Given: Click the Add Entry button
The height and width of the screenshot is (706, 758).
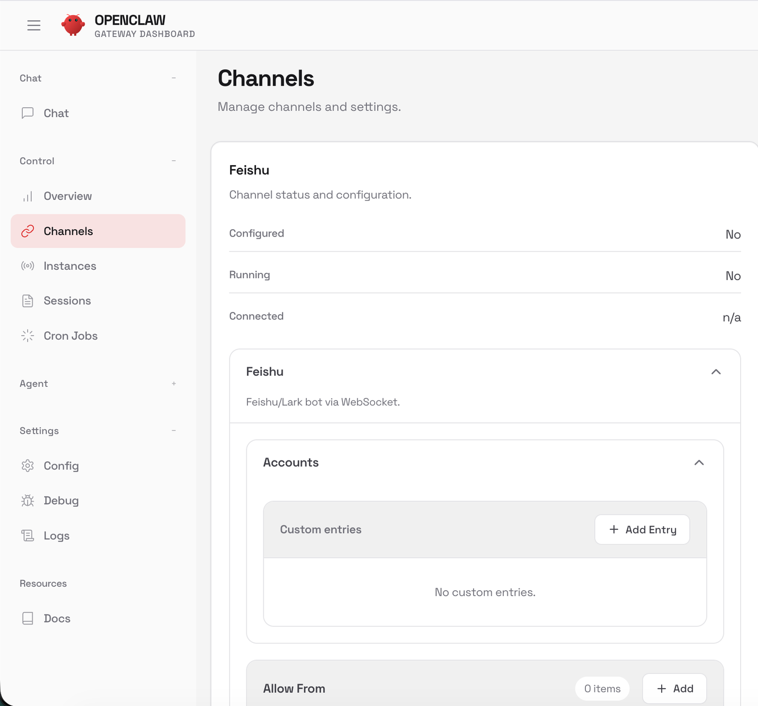Looking at the screenshot, I should pyautogui.click(x=642, y=529).
